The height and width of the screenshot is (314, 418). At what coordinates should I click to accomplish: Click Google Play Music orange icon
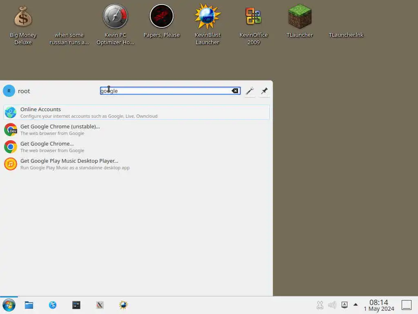point(11,164)
